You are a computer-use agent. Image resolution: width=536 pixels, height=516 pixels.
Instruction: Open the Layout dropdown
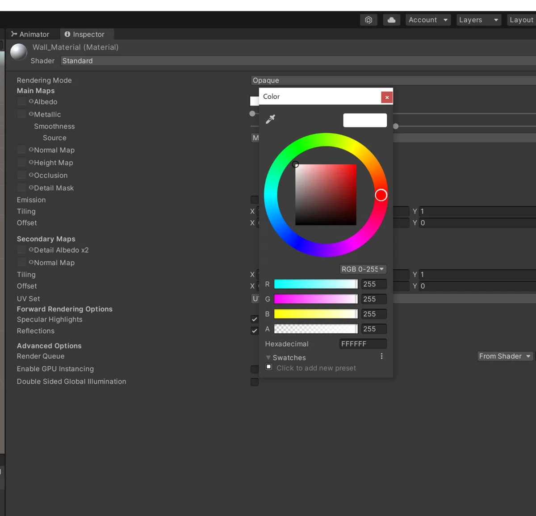click(521, 20)
